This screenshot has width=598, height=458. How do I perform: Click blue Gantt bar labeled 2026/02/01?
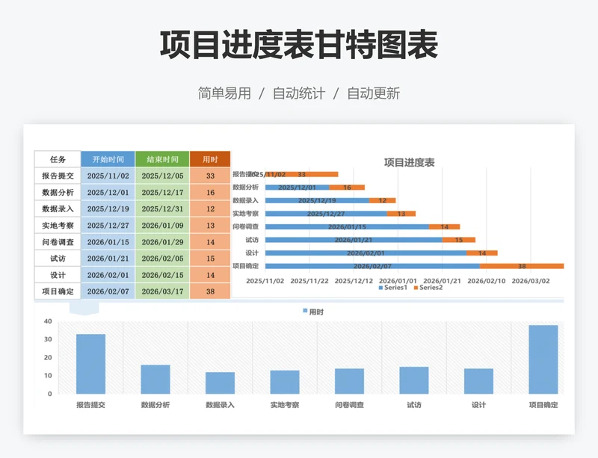(366, 253)
